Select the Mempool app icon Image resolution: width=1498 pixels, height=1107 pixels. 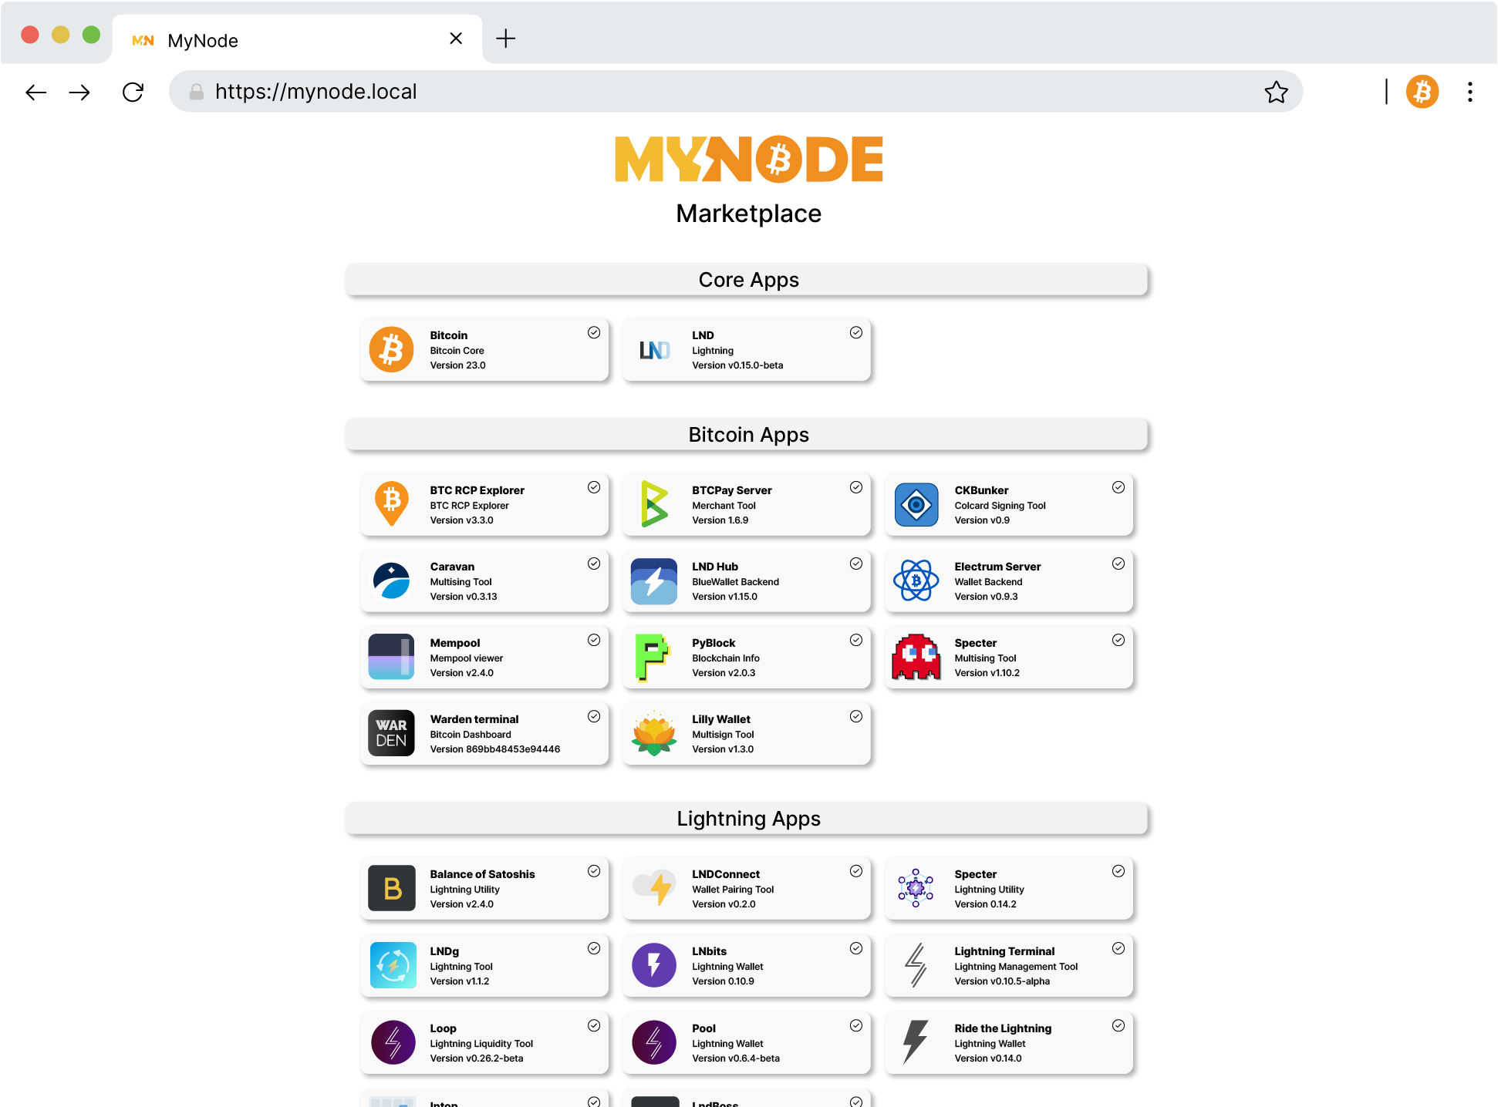pos(391,657)
